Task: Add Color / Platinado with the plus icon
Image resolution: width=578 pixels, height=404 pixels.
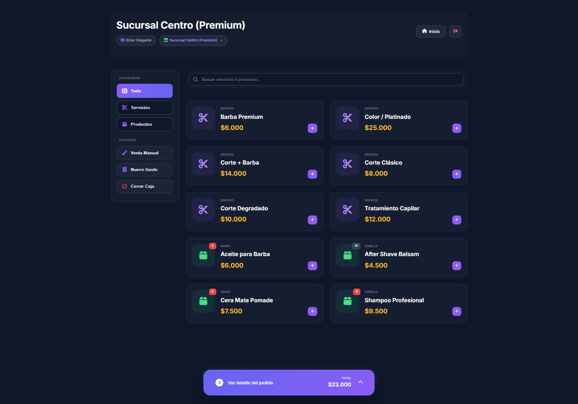Action: 457,128
